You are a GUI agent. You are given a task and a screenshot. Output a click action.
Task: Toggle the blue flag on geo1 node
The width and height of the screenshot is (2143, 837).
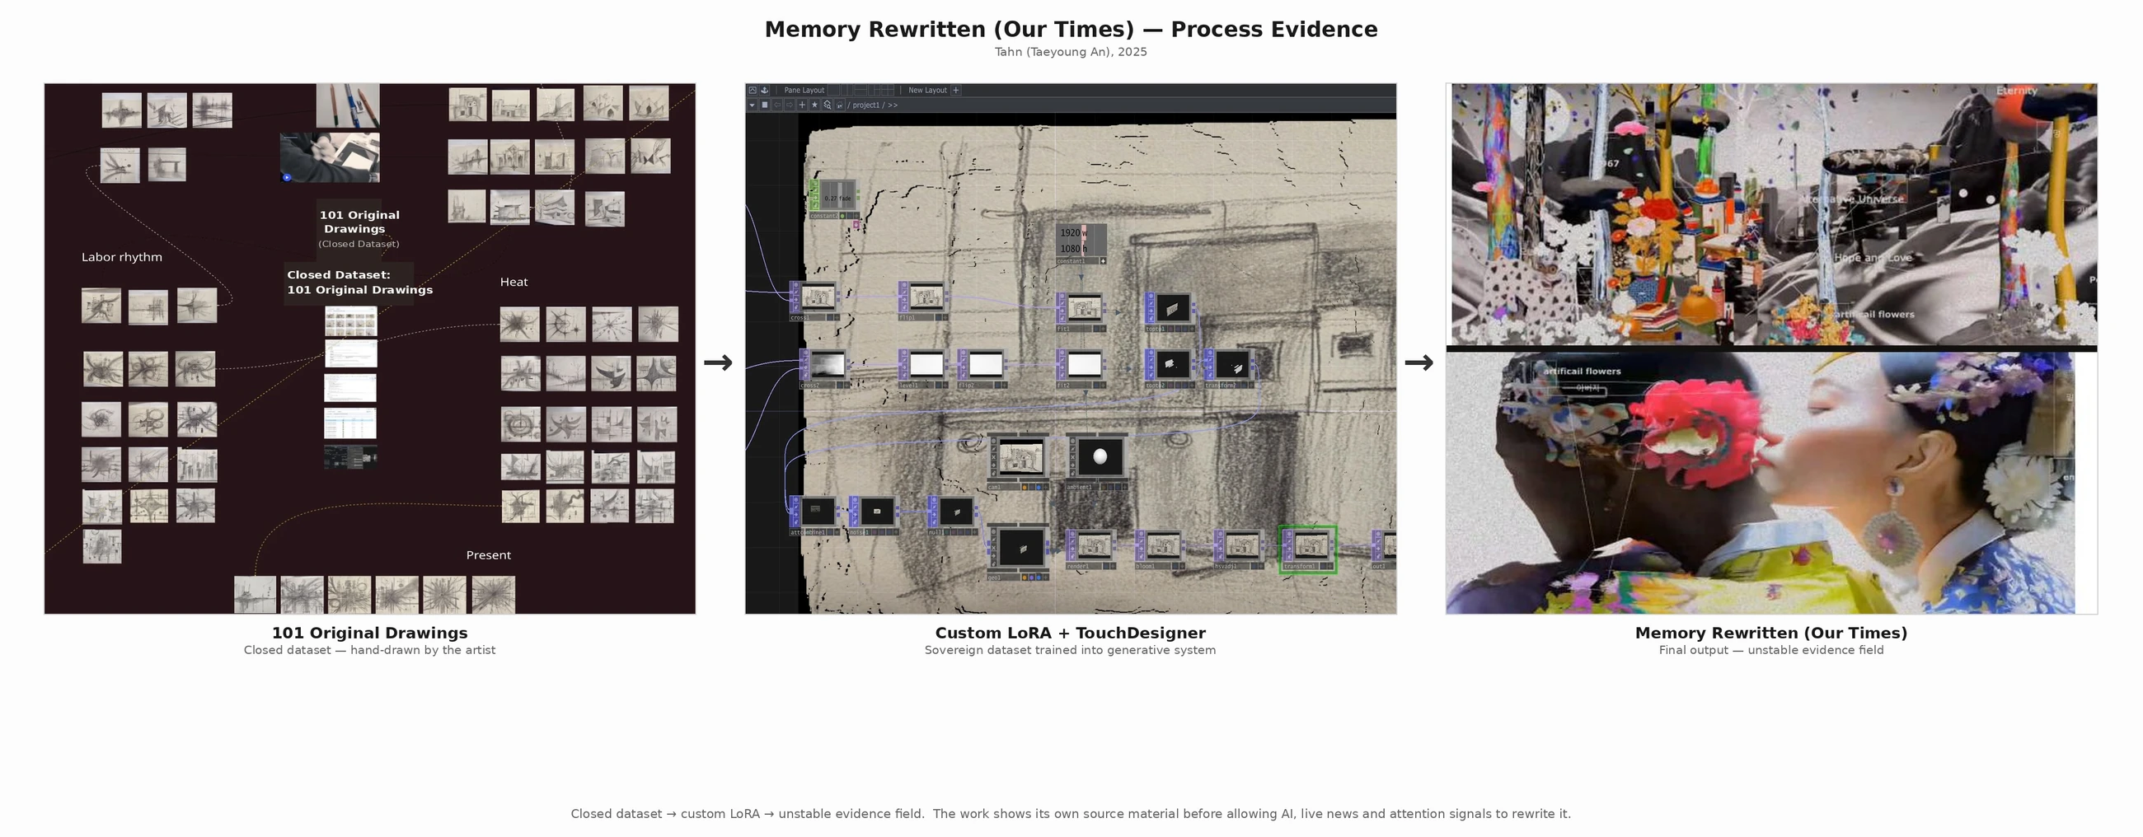tap(1039, 577)
